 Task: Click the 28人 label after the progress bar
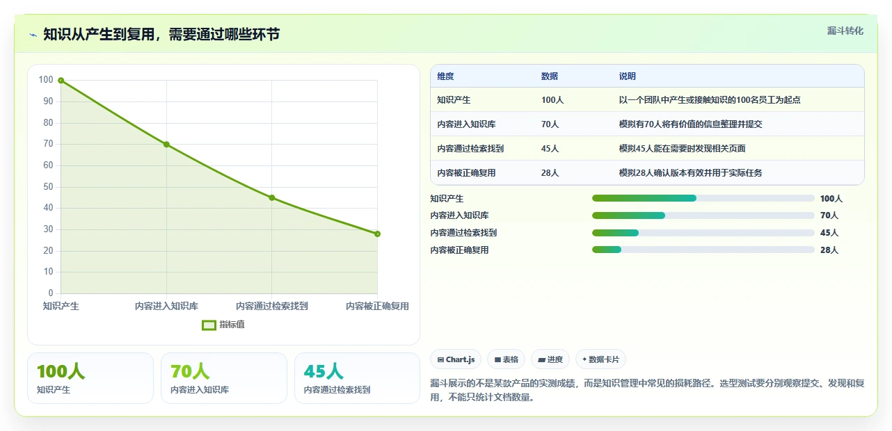pos(829,250)
